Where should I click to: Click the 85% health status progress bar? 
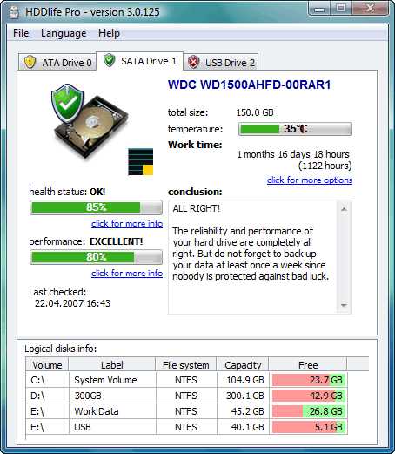point(96,207)
